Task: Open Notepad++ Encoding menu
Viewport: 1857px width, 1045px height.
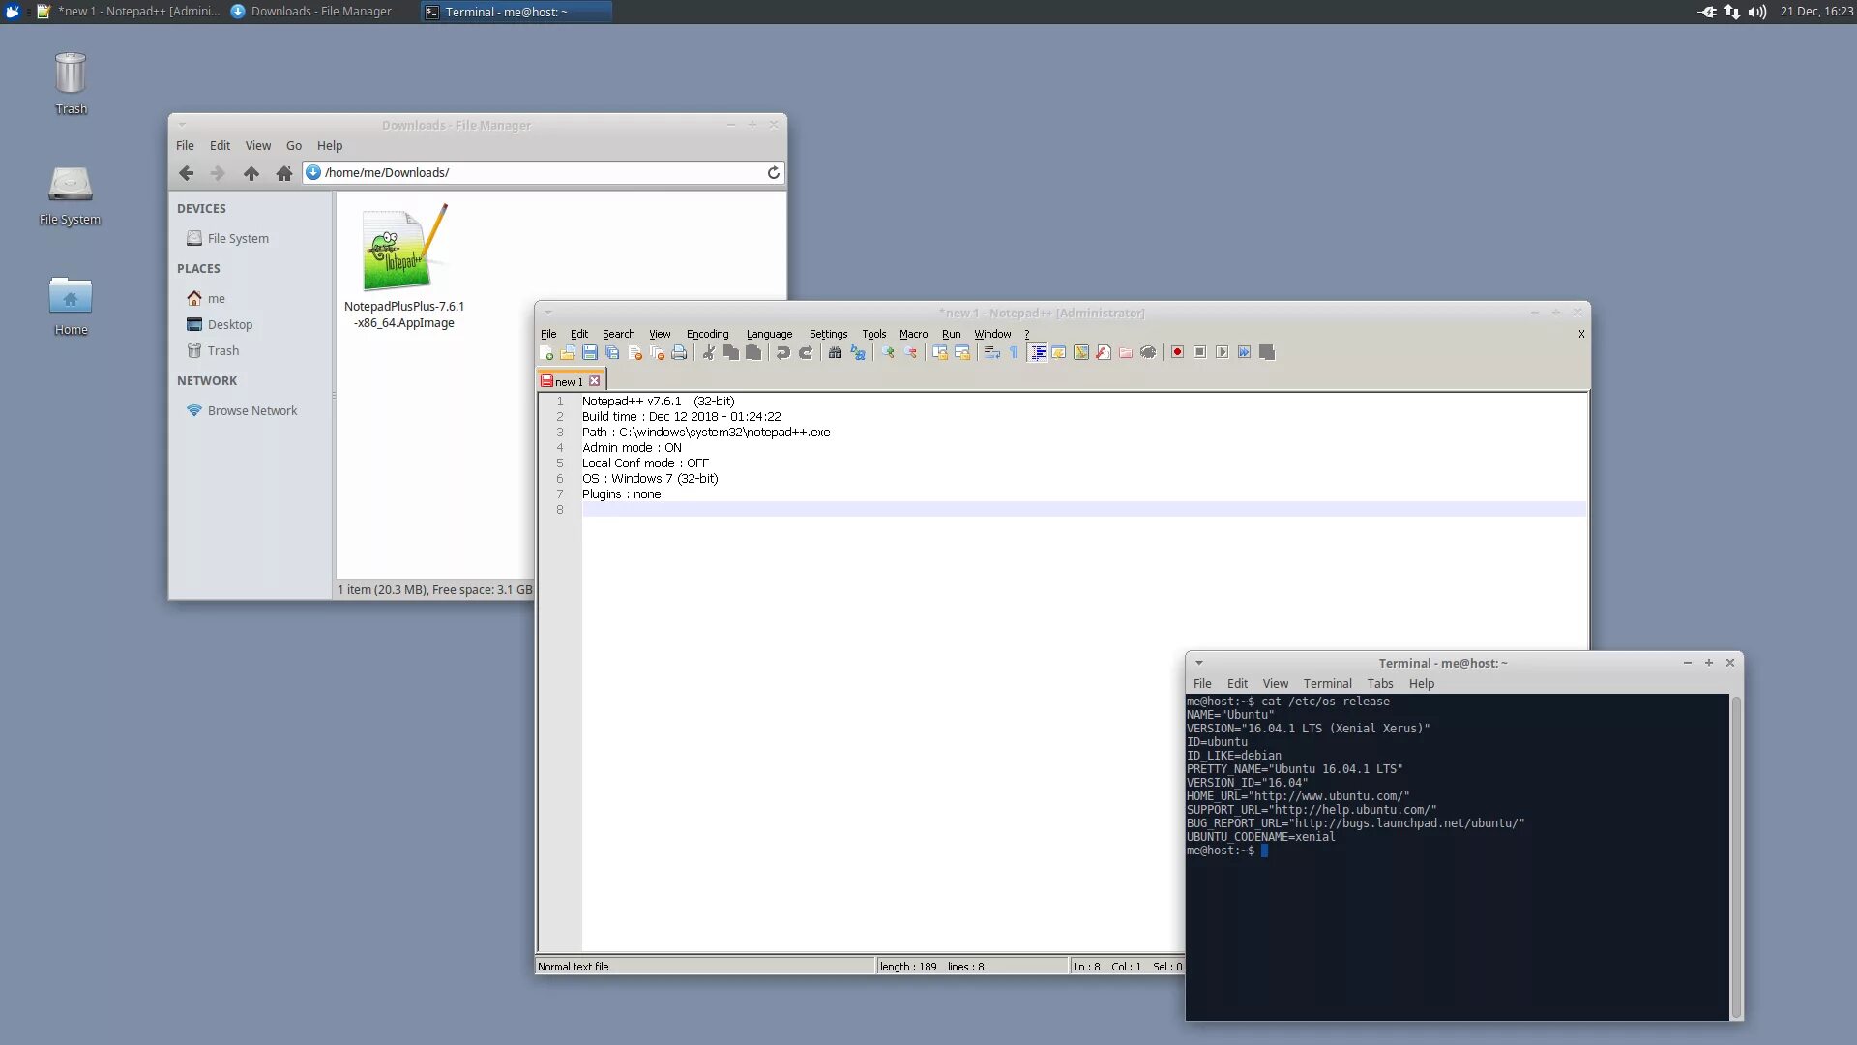Action: [708, 334]
